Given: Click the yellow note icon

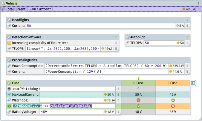Looking at the screenshot, I should [x=9, y=43].
